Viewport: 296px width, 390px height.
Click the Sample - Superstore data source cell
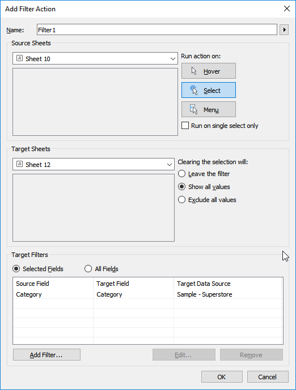[205, 294]
